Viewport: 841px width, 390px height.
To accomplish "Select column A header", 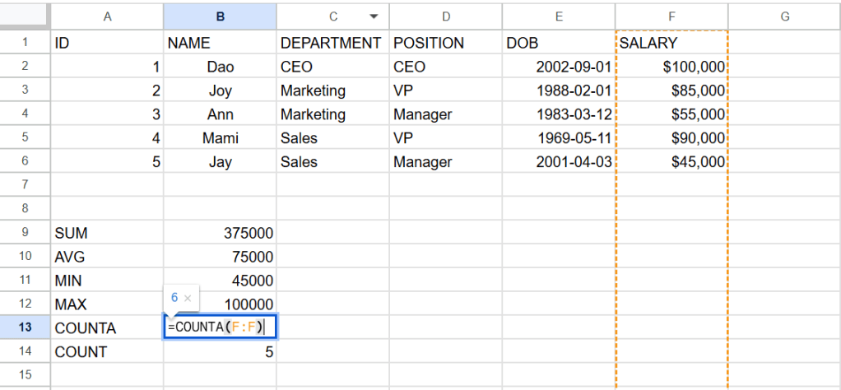I will click(107, 16).
